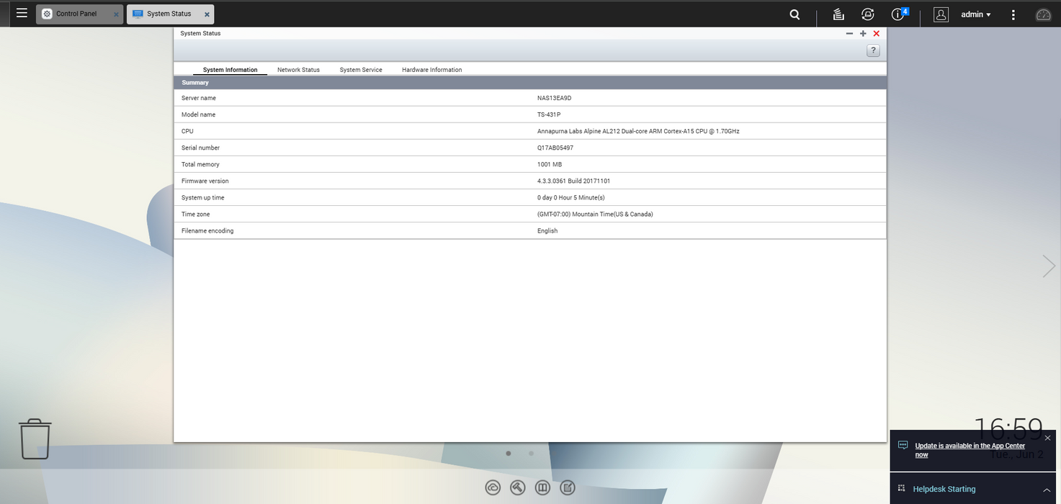Image resolution: width=1061 pixels, height=504 pixels.
Task: Switch to the Network Status tab
Action: click(298, 70)
